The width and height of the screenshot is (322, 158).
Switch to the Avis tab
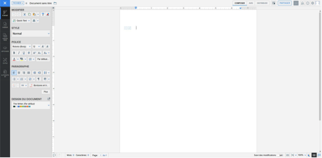coord(251,3)
